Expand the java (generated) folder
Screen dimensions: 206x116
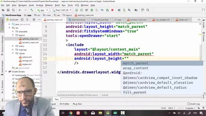(9, 24)
